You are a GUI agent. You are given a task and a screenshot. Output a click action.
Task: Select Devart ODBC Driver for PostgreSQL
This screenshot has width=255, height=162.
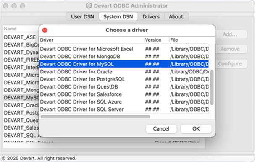coord(124,79)
